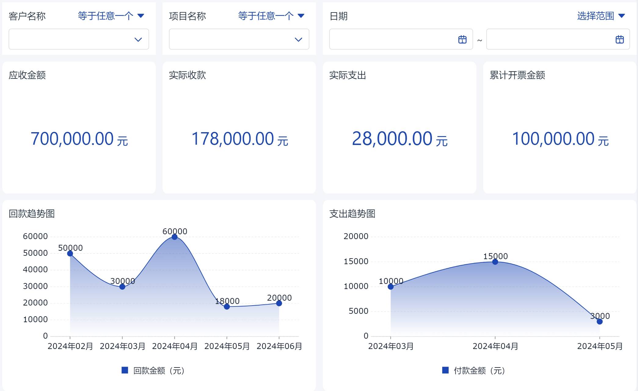Click the 50000 point for 2024年02月
The height and width of the screenshot is (391, 638).
coord(70,253)
